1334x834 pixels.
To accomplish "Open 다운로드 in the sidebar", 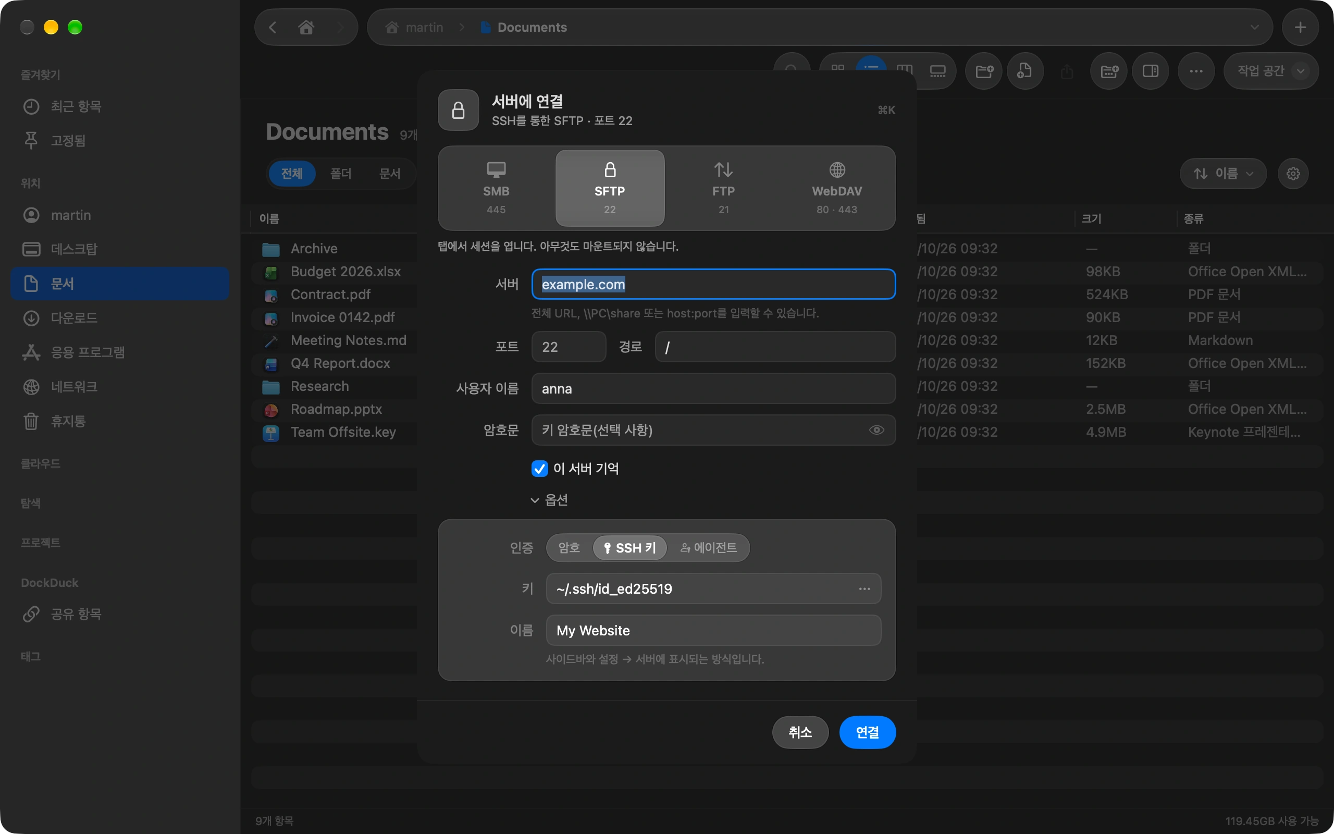I will 119,318.
